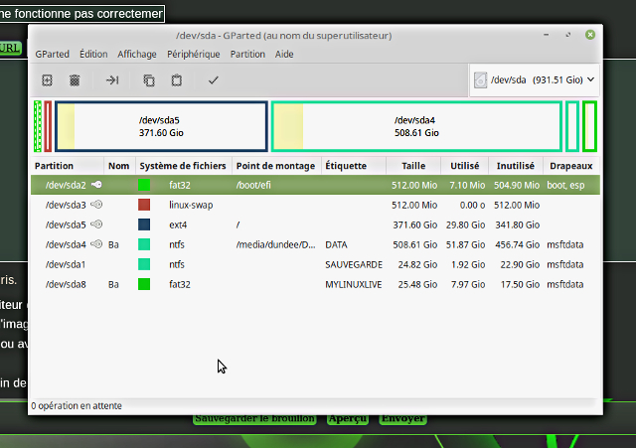The width and height of the screenshot is (636, 448).
Task: Click the key lock icon beside /dev/sda2
Action: point(97,185)
